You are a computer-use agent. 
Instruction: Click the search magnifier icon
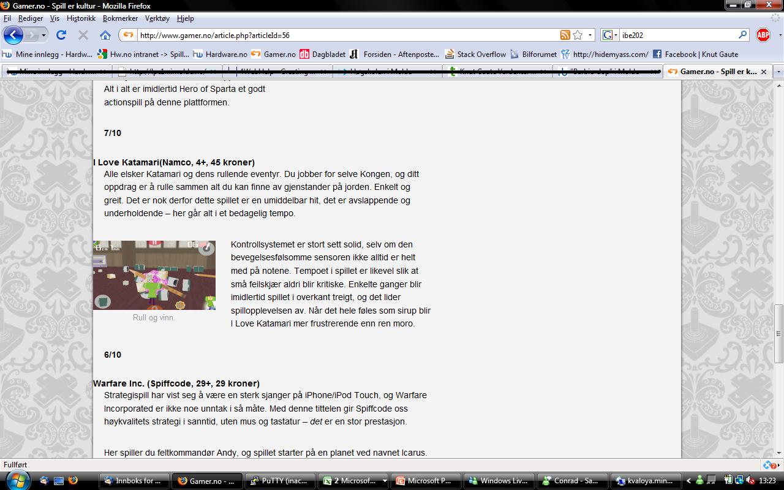(743, 35)
